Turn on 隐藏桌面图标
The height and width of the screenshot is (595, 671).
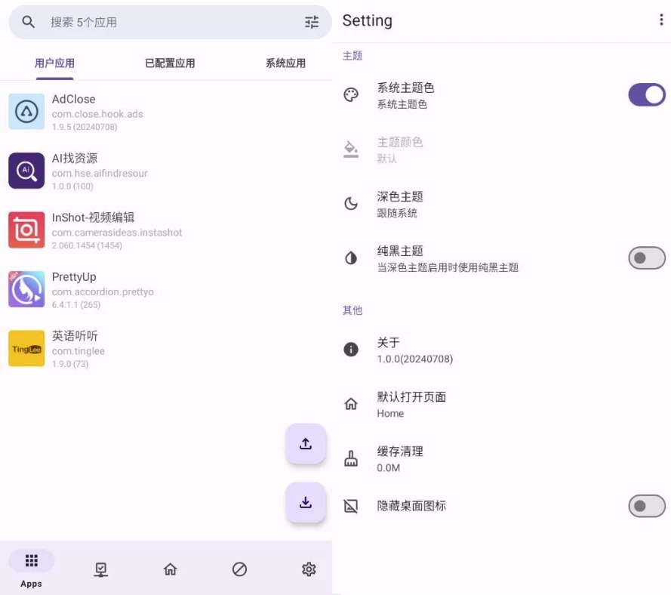(x=645, y=506)
